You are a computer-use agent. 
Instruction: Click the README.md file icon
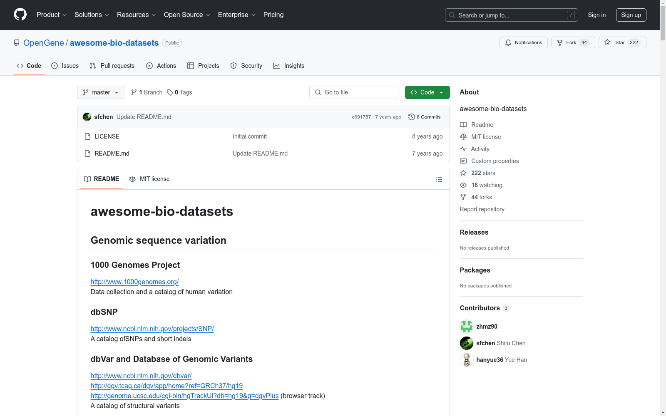(87, 154)
